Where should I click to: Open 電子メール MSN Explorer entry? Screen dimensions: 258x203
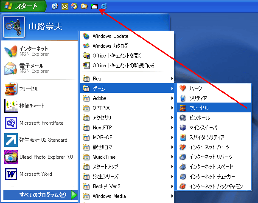click(39, 69)
